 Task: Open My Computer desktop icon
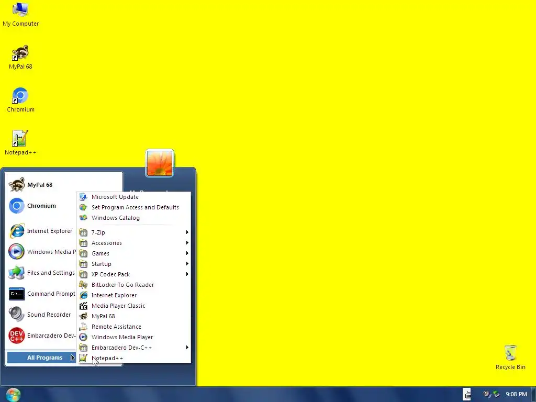tap(20, 14)
